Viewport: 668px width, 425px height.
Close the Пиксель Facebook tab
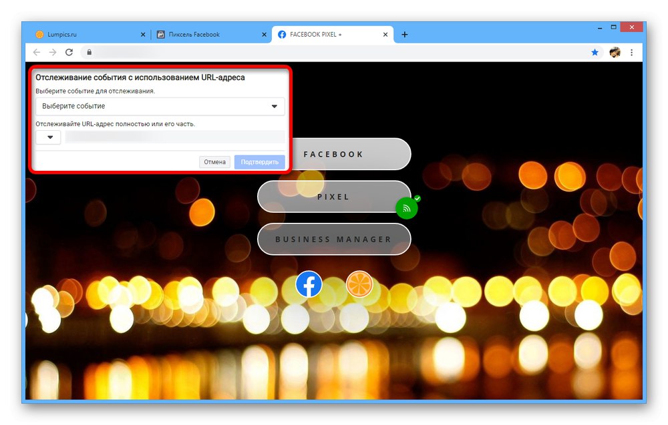[x=264, y=35]
